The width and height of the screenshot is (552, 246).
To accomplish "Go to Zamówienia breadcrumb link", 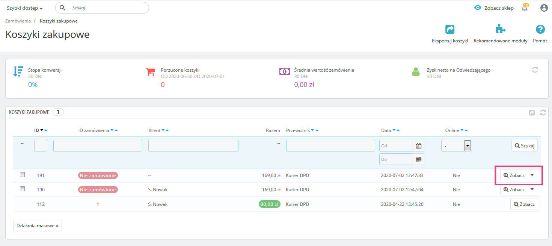I will (x=18, y=21).
